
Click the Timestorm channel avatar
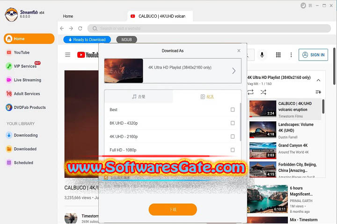71,218
